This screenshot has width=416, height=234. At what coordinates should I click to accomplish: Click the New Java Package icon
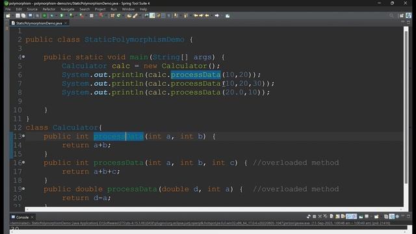(112, 16)
